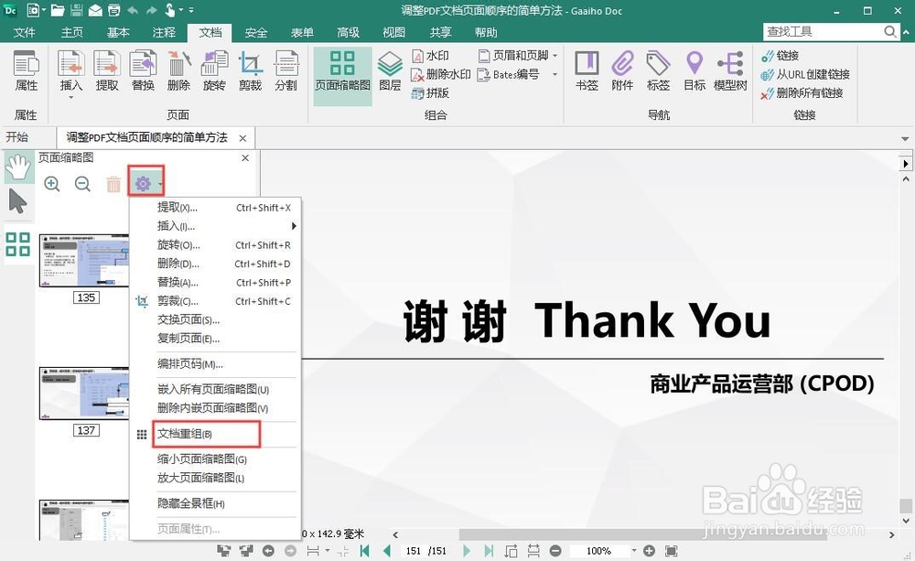Open the touch mode dropdown in title bar
Viewport: 915px width, 561px height.
click(x=180, y=10)
